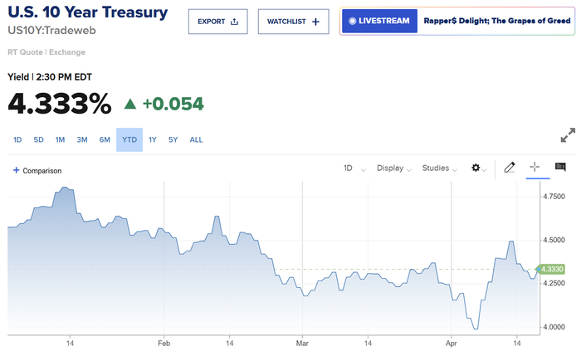Open the Rapper$ Delight livestream link
Image resolution: width=581 pixels, height=356 pixels.
(x=498, y=21)
